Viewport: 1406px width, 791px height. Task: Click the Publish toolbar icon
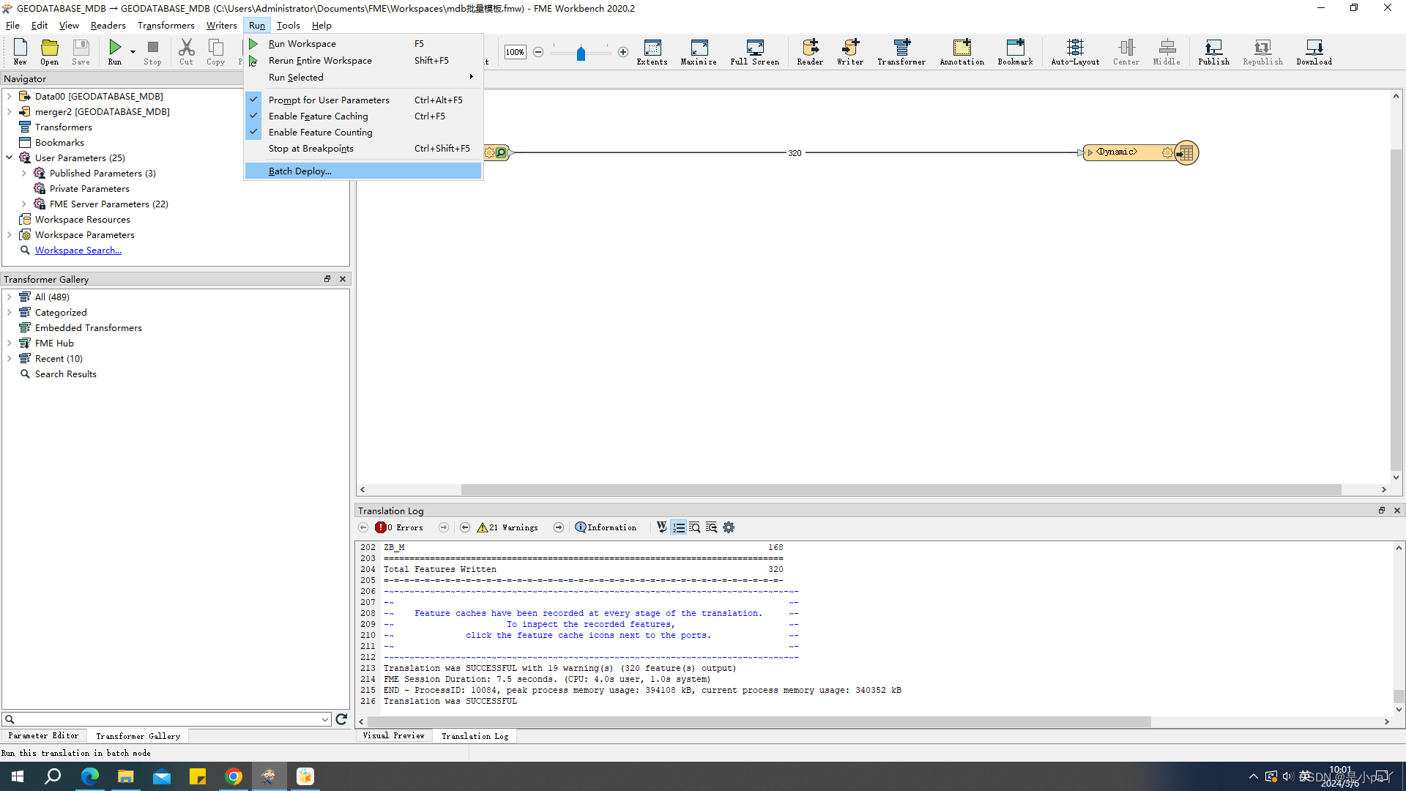[1213, 51]
